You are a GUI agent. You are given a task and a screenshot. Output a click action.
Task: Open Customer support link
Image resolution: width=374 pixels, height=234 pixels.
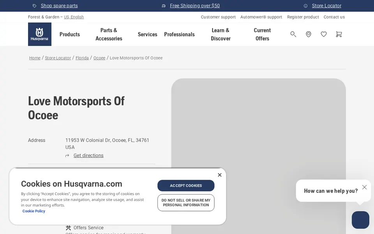coord(218,17)
